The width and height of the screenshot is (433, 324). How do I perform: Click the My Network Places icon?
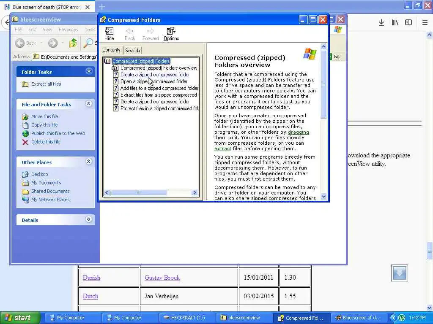(25, 200)
